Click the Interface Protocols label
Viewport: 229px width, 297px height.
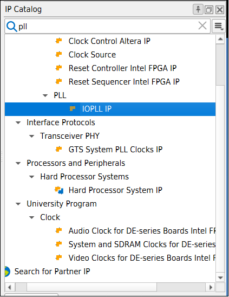click(61, 122)
